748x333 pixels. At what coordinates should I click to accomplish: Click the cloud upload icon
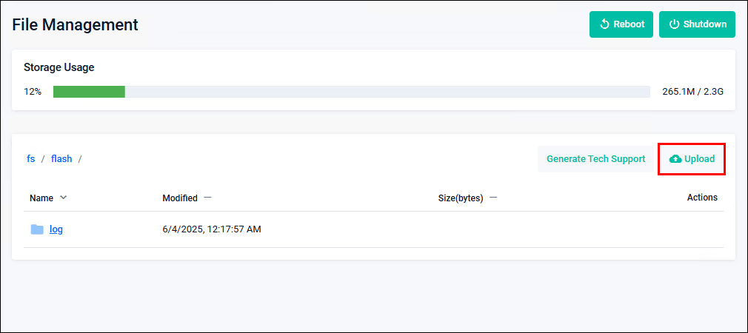pos(675,159)
